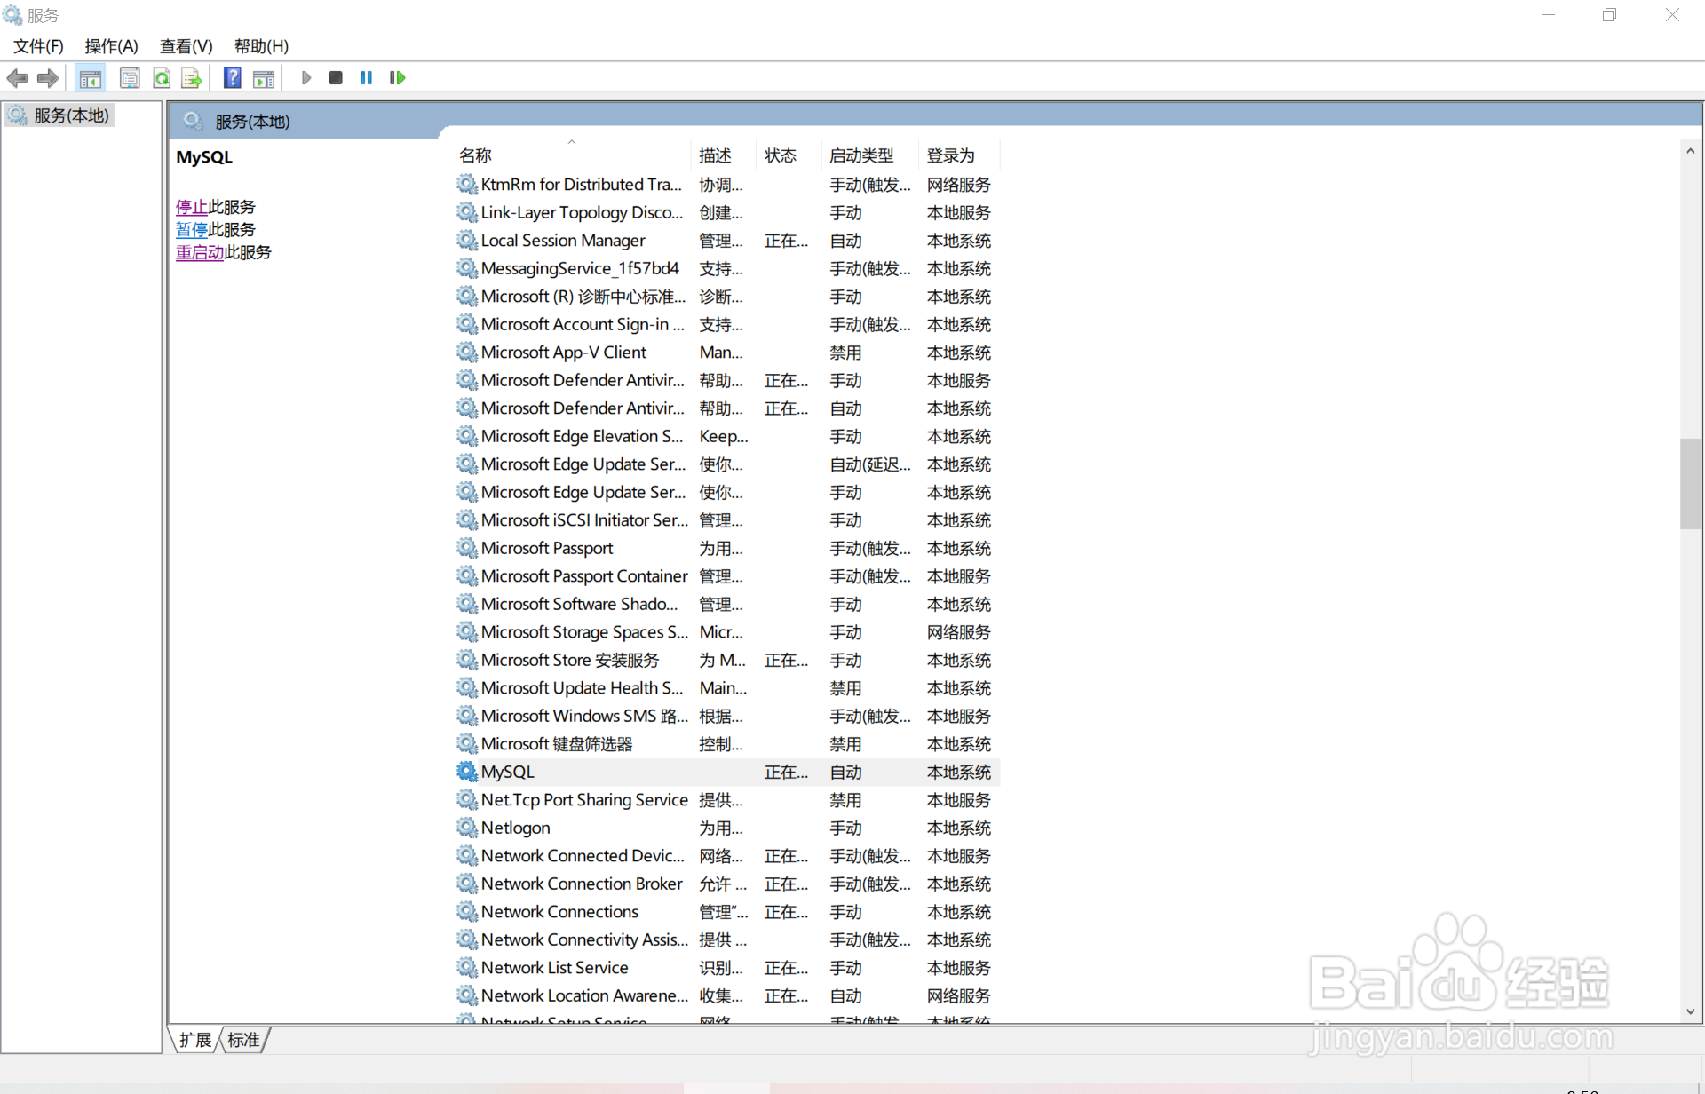Click the Pause Service icon

(x=366, y=78)
